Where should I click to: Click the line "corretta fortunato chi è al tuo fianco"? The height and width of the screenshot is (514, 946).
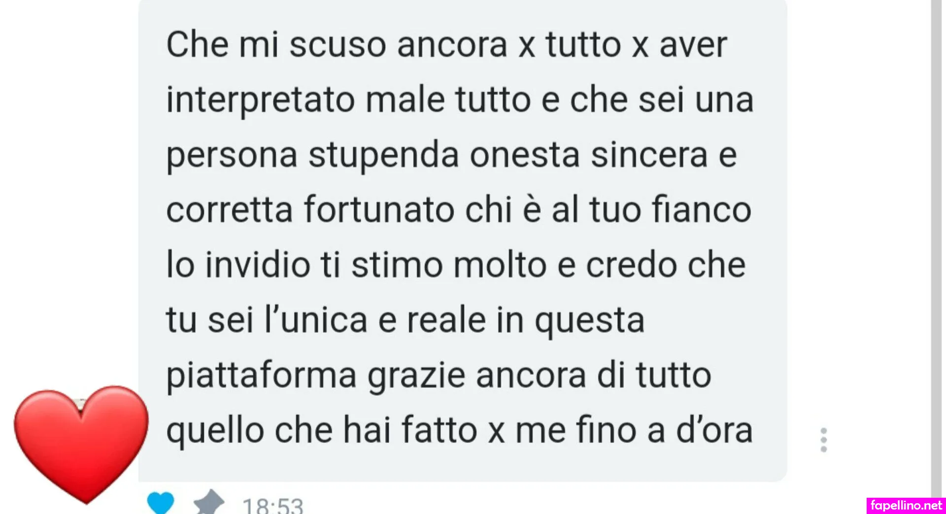(x=459, y=209)
